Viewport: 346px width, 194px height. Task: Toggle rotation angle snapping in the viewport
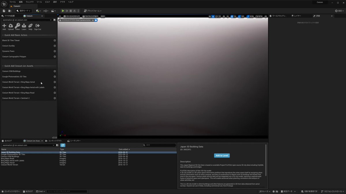pos(239,16)
